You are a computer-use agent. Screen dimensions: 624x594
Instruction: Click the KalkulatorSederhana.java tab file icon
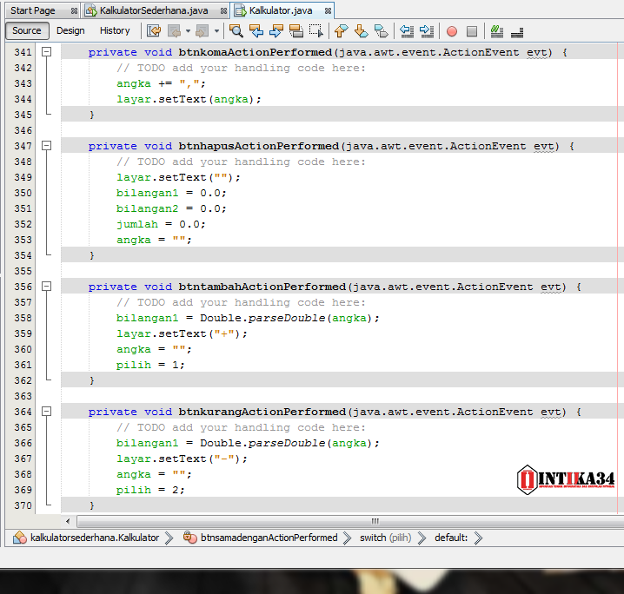pos(91,10)
